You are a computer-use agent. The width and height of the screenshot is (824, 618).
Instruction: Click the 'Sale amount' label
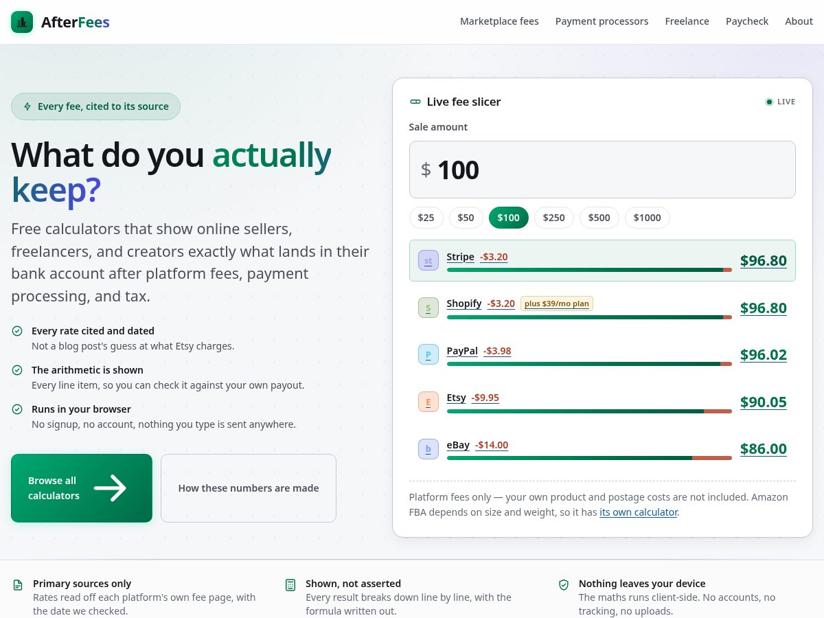[438, 127]
